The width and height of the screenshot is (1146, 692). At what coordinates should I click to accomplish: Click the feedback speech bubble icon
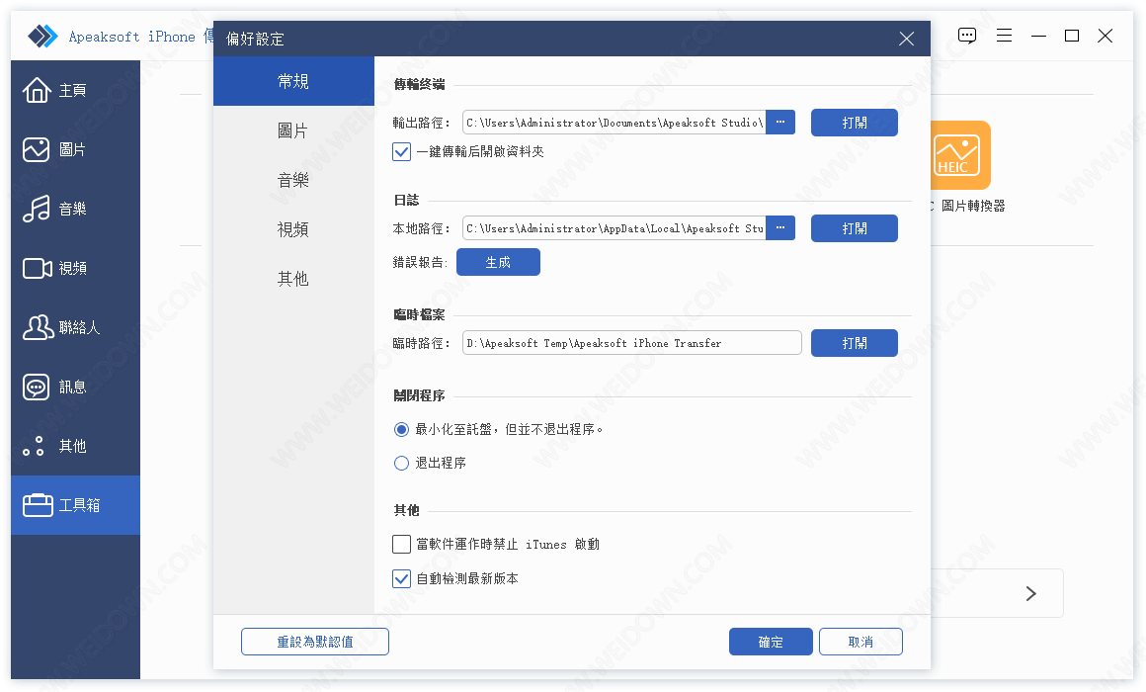click(x=967, y=36)
